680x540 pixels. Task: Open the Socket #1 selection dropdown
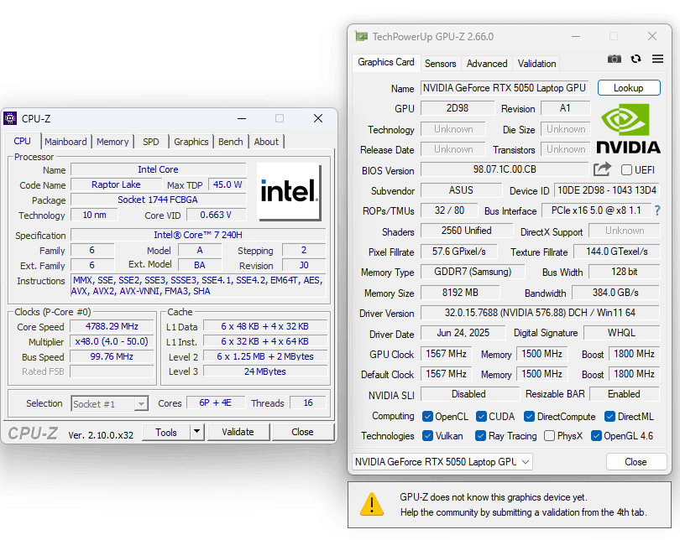tap(110, 403)
